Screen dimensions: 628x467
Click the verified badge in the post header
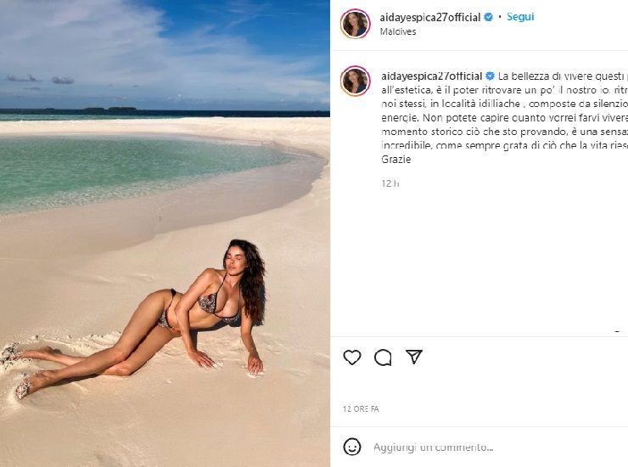[488, 17]
